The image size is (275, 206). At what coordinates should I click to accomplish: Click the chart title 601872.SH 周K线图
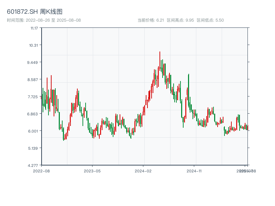point(35,12)
